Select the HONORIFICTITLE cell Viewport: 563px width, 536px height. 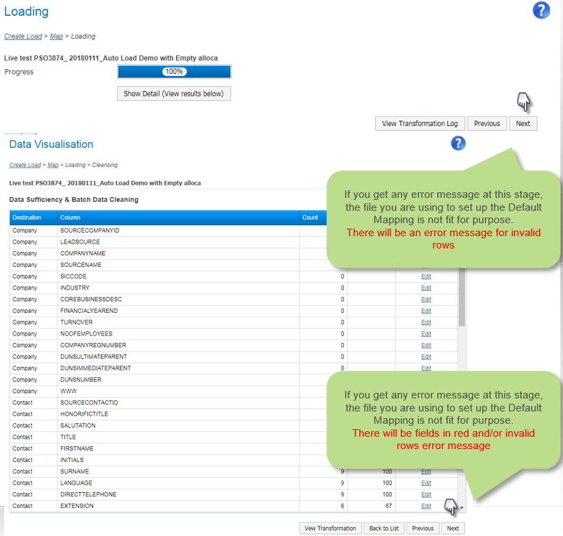click(x=179, y=414)
